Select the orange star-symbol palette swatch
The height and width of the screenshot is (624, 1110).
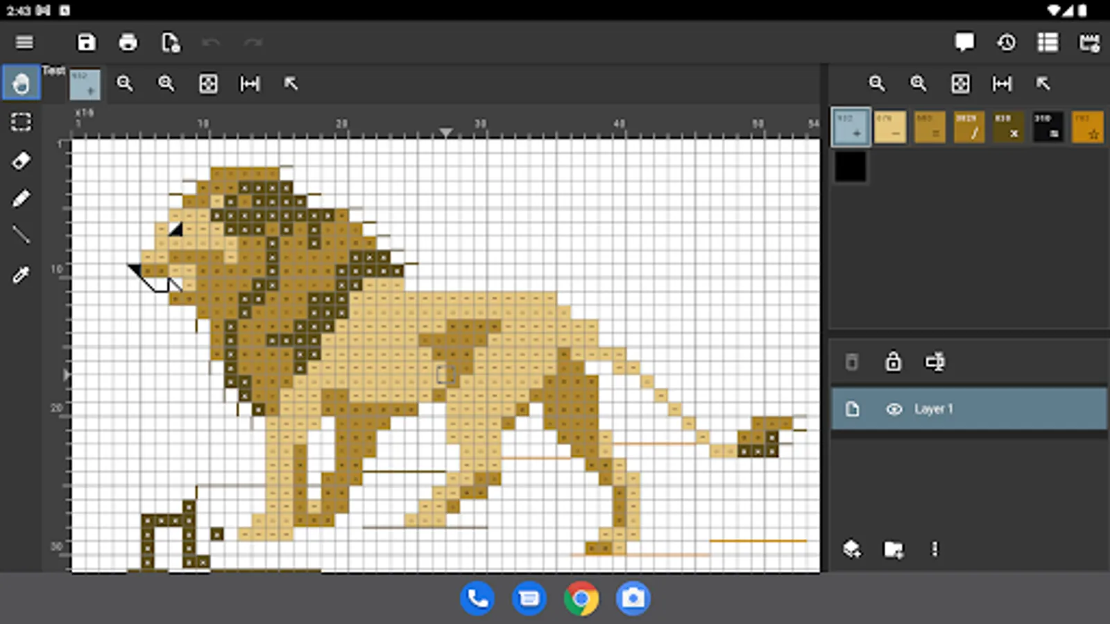(1087, 127)
